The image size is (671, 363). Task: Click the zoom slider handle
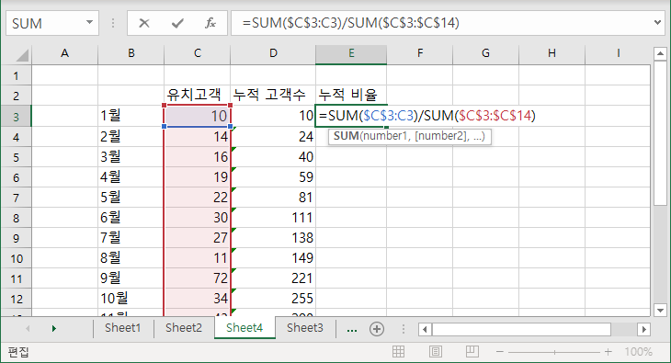point(554,352)
